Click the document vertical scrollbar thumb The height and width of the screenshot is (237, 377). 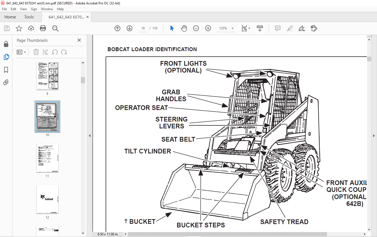coord(369,59)
